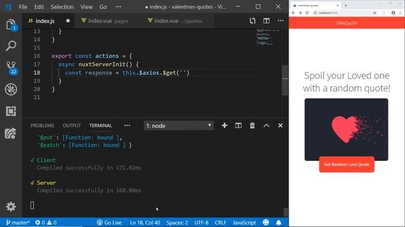Image resolution: width=405 pixels, height=227 pixels.
Task: Maximize the terminal panel with chevron up
Action: click(266, 125)
